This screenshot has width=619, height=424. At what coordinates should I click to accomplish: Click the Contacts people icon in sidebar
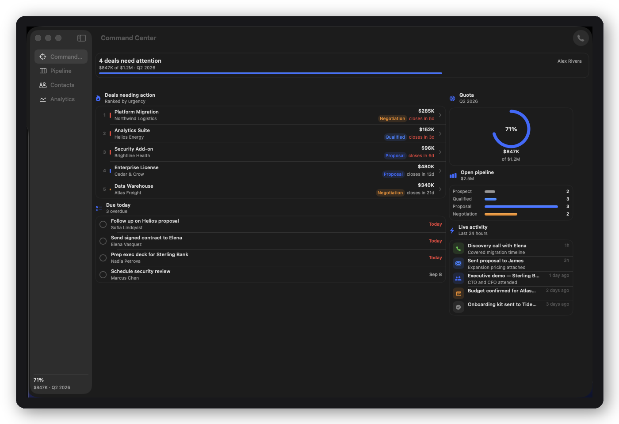click(x=43, y=85)
